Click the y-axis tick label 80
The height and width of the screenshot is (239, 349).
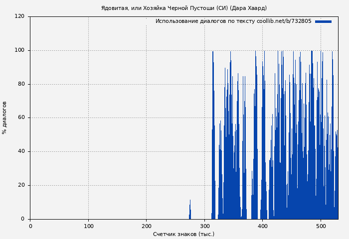coord(21,84)
